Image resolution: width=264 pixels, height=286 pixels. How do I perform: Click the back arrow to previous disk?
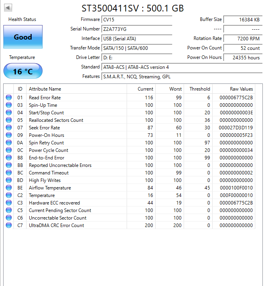(8, 8)
